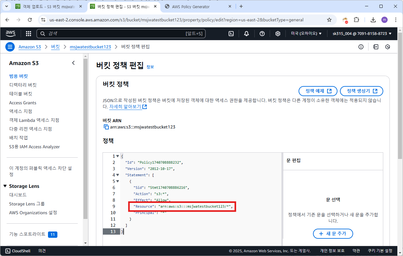Open 디렉터리 버킷 in sidebar
Screen dimensions: 403x256
[x=23, y=85]
